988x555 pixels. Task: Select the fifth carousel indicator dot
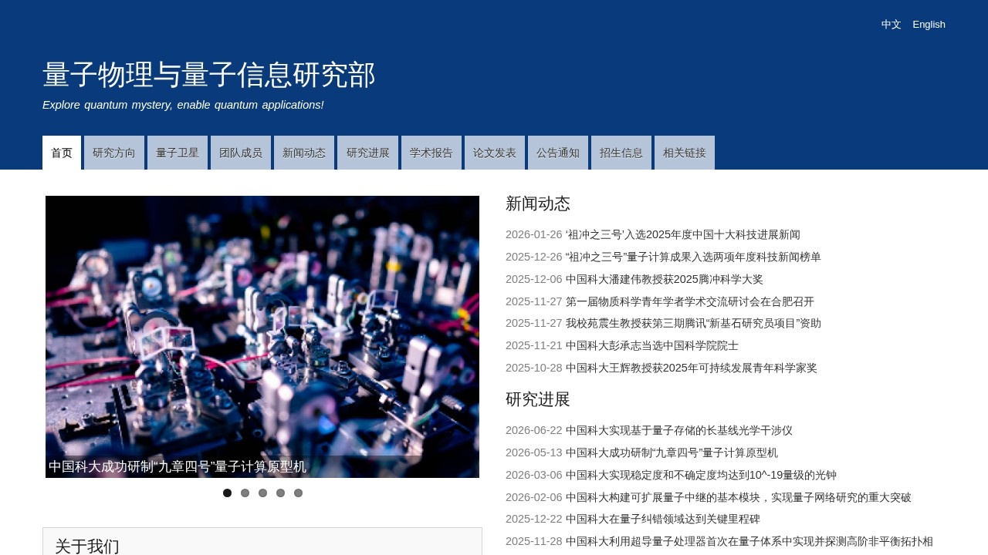[298, 493]
